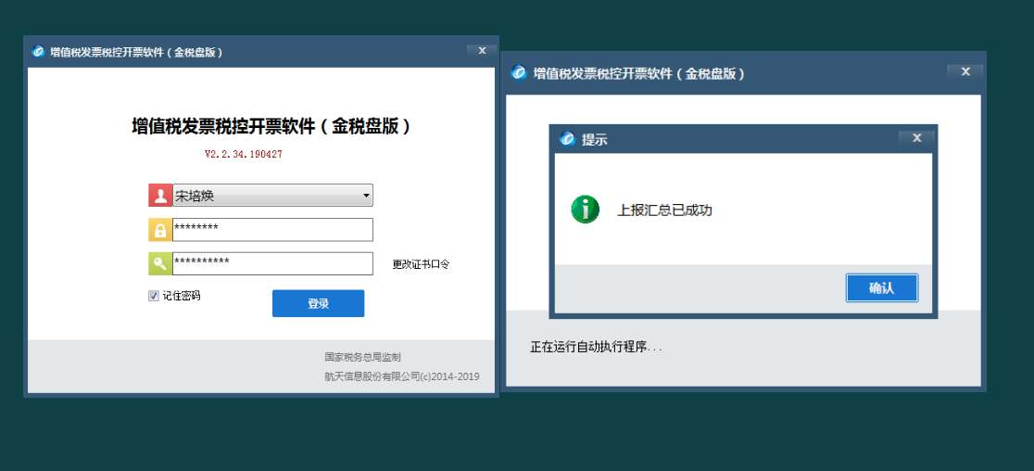
Task: Click the 记住密码 label text
Action: click(x=182, y=296)
